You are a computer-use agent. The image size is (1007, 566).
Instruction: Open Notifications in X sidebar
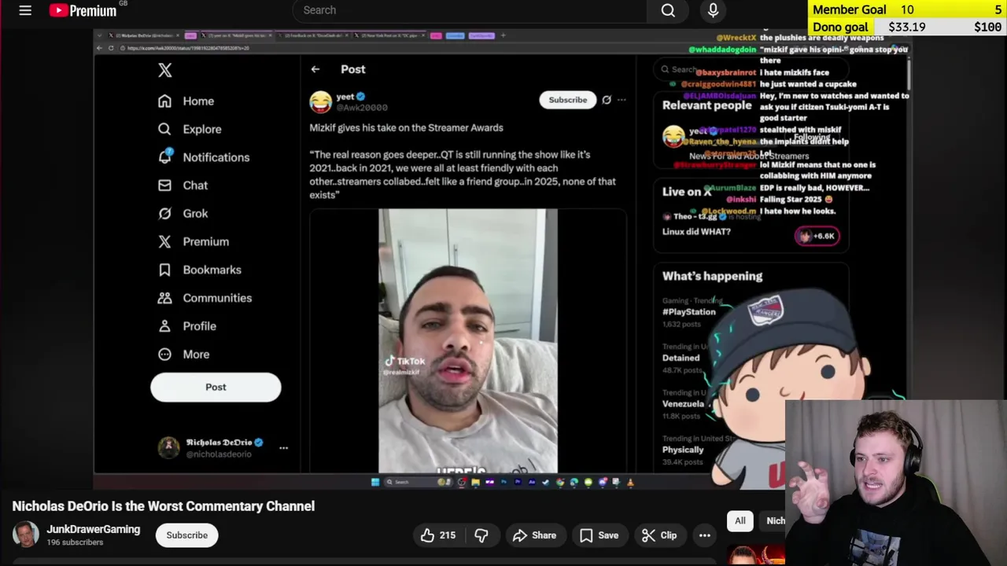(204, 157)
